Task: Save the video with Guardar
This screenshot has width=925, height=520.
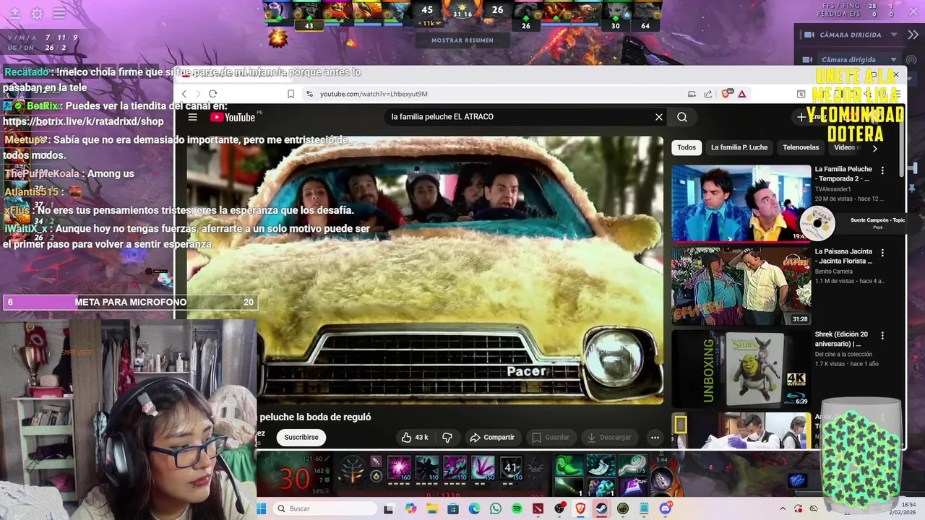Action: 550,437
